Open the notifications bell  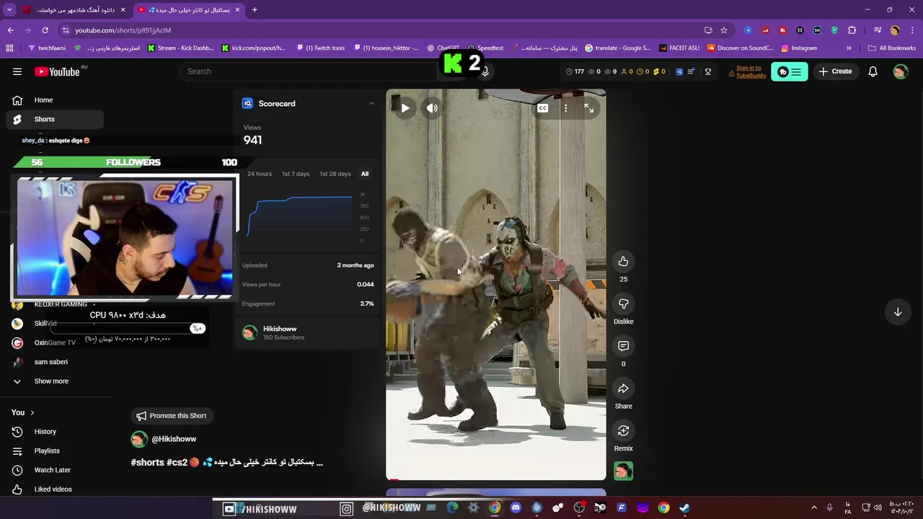pyautogui.click(x=873, y=71)
